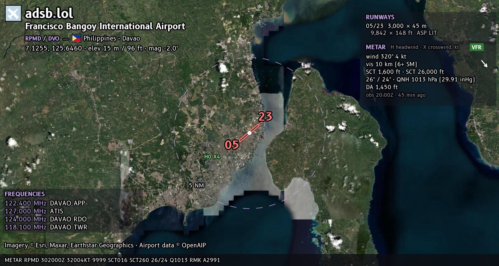The image size is (499, 266).
Task: Click the wind 320° 4 kt line
Action: point(386,57)
